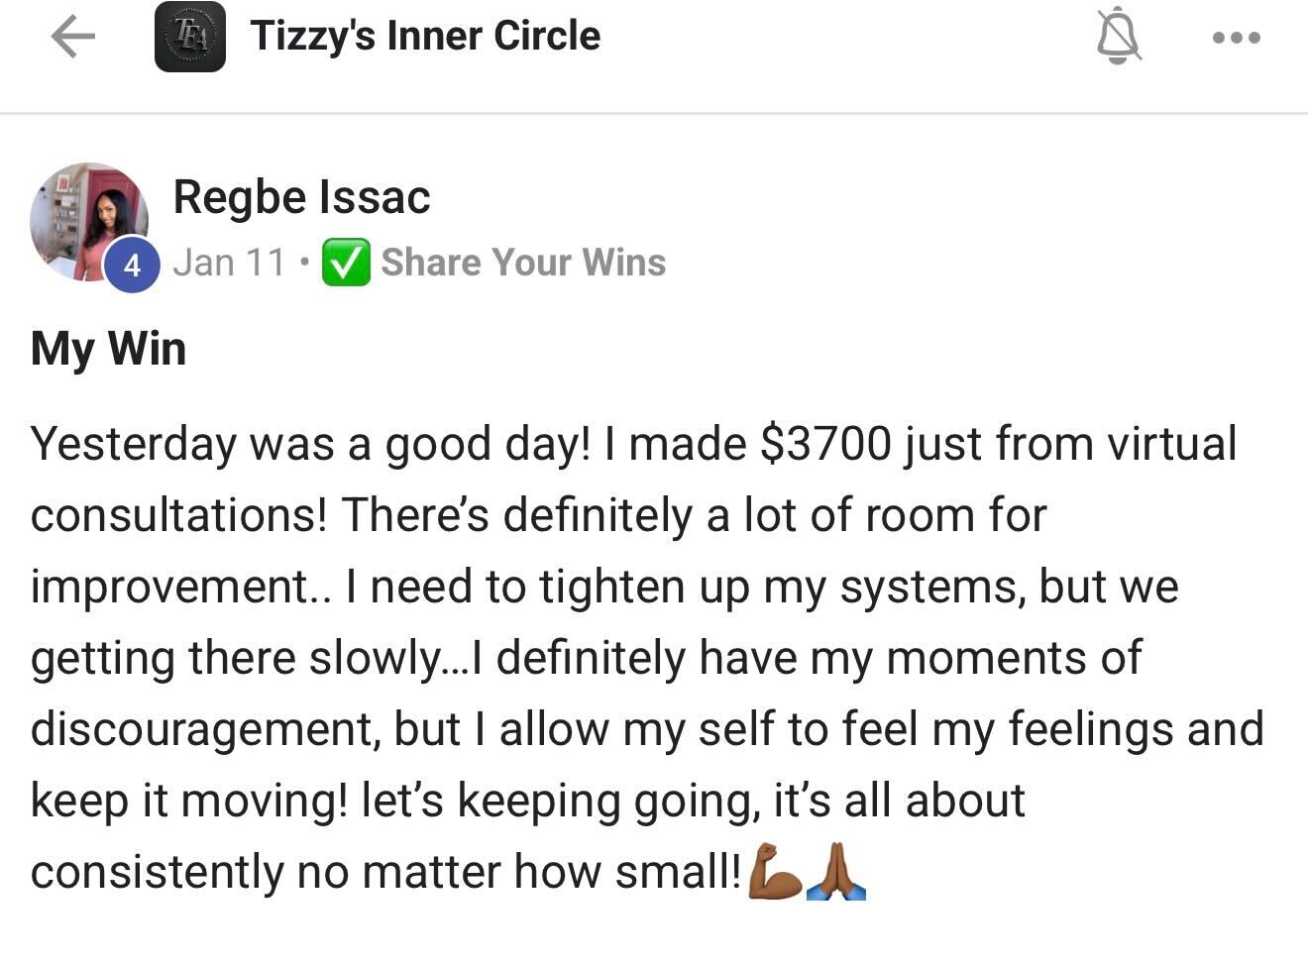Click the word "consistently" in the post
This screenshot has width=1308, height=966.
(156, 872)
